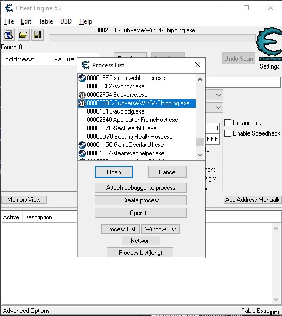This screenshot has height=316, width=282.
Task: Click the Description column header
Action: point(38,217)
